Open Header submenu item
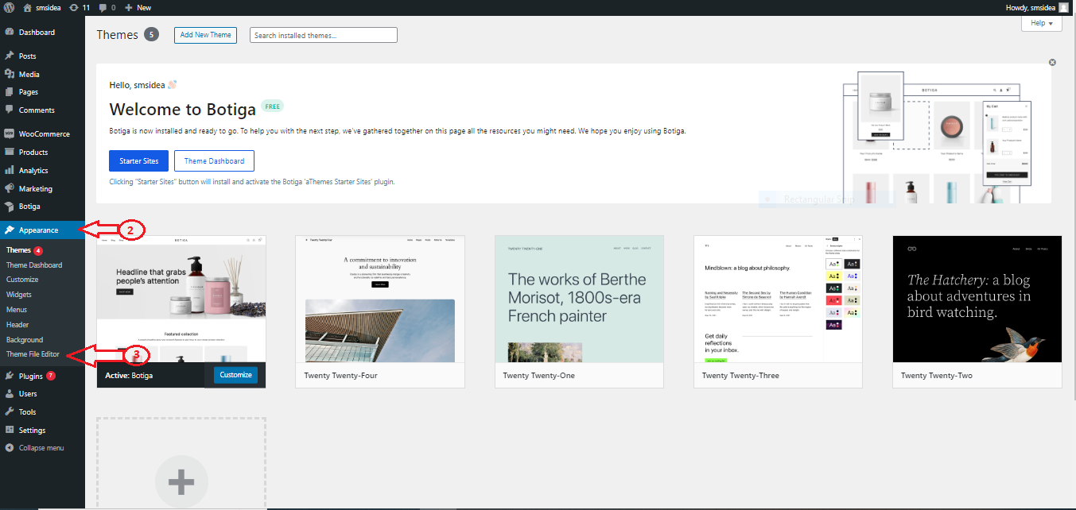1076x510 pixels. (17, 325)
